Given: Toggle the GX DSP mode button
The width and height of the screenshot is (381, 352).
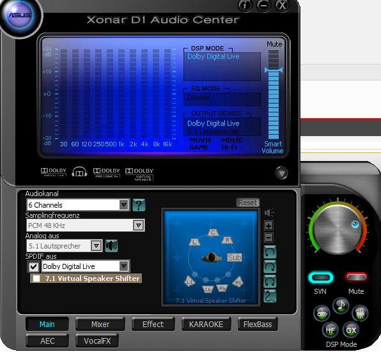Looking at the screenshot, I should coord(351,330).
